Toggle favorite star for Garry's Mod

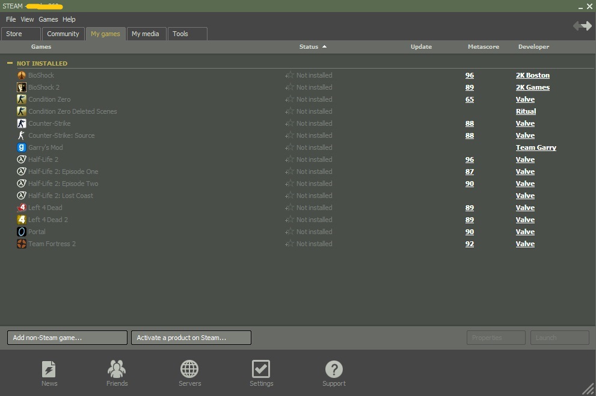coord(290,147)
